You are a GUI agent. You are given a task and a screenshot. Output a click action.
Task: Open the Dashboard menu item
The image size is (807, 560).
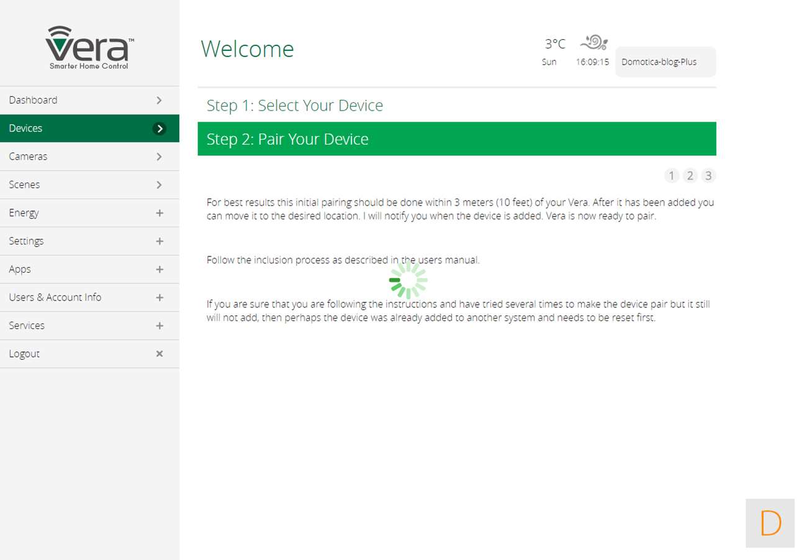(34, 100)
